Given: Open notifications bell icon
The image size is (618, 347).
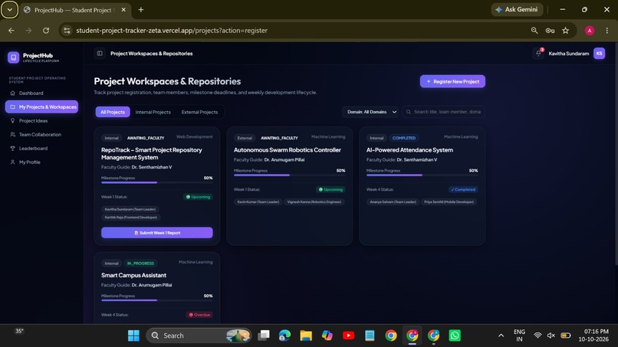Looking at the screenshot, I should (x=538, y=54).
